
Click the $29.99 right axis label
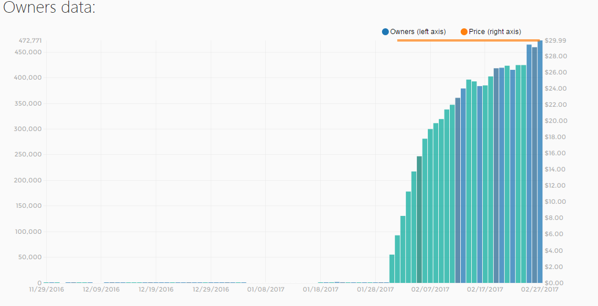pyautogui.click(x=555, y=41)
